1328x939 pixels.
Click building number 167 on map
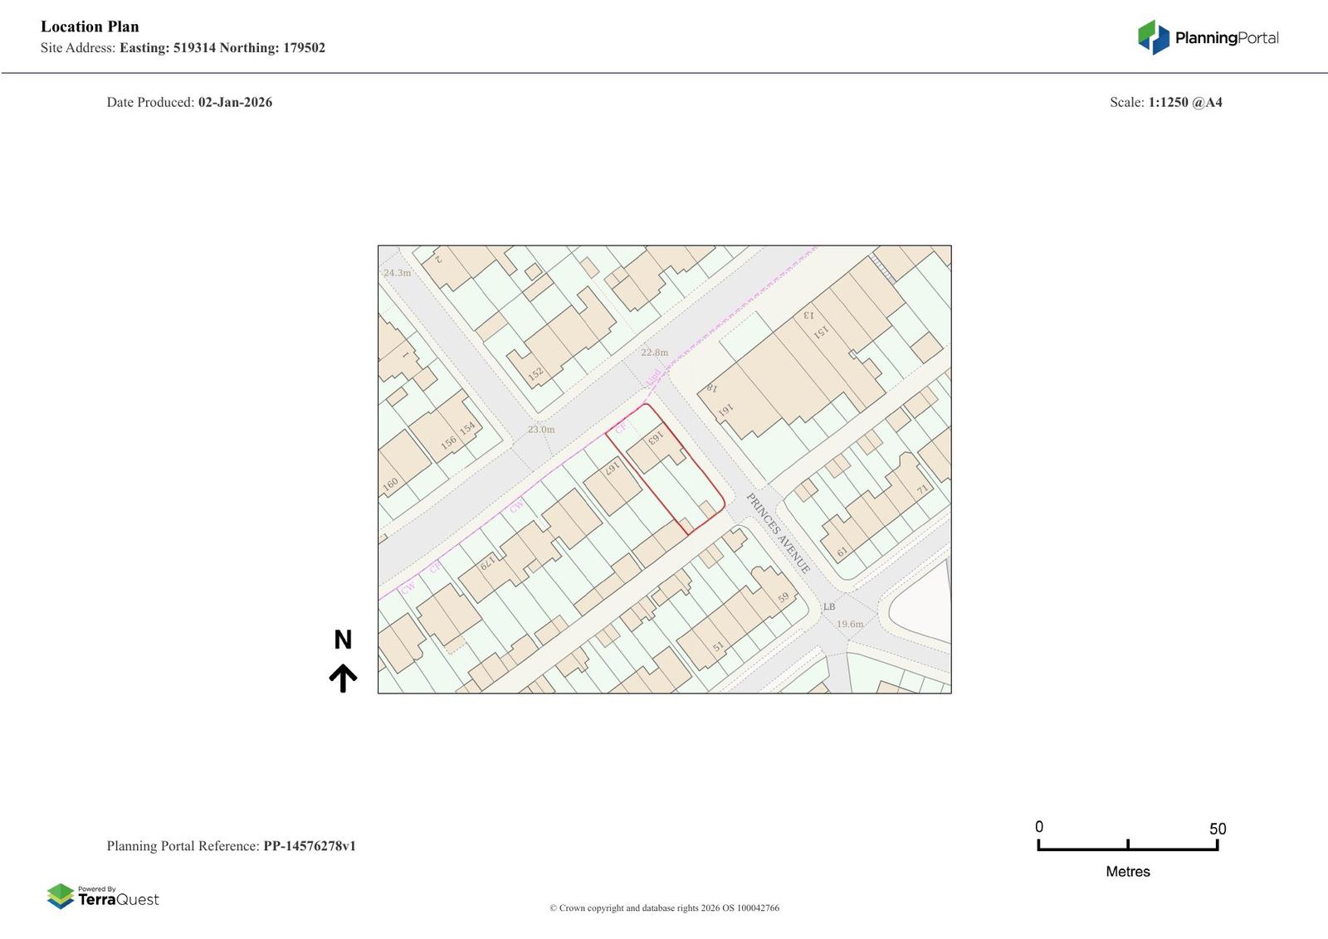613,469
